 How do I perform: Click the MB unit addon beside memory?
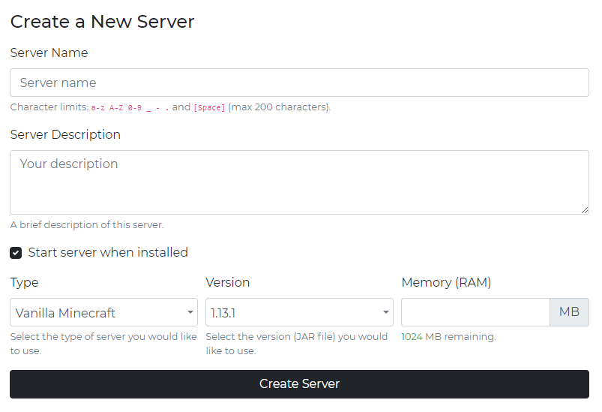pyautogui.click(x=570, y=312)
